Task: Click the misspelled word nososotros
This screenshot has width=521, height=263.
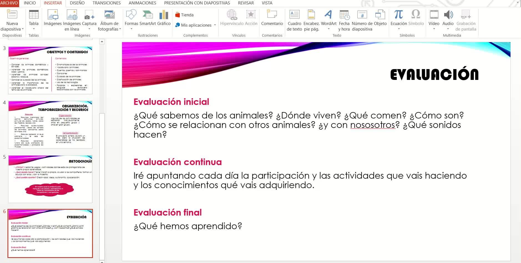Action: pos(373,125)
